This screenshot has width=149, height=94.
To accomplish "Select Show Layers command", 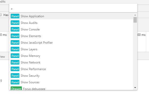I will tap(71, 49).
